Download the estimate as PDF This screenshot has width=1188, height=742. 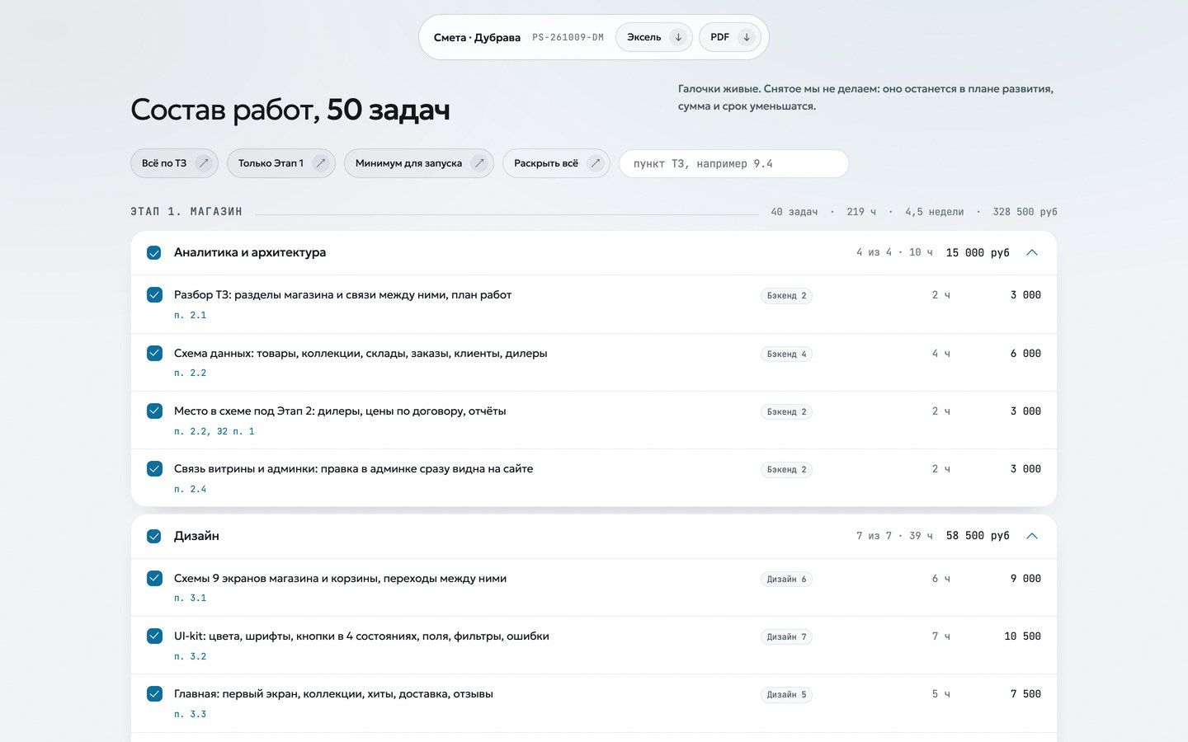tap(730, 37)
